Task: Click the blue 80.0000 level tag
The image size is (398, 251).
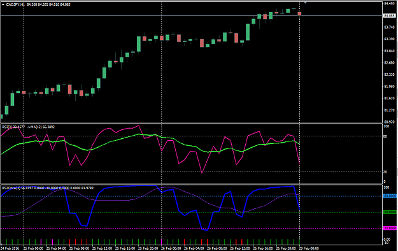Action: 390,196
